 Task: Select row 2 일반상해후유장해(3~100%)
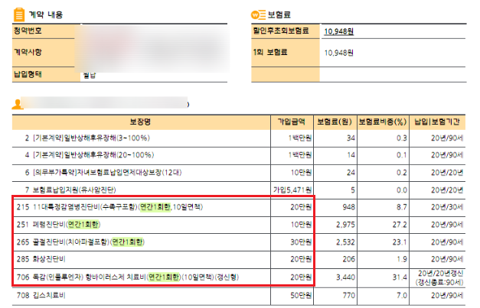239,138
